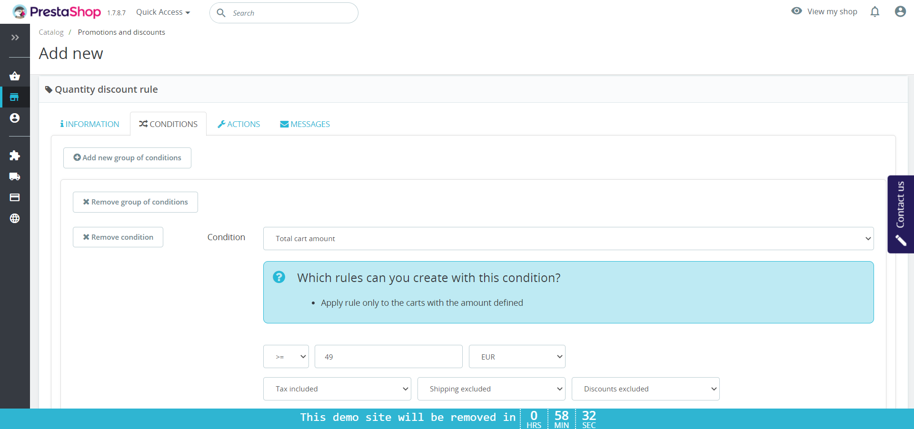Viewport: 914px width, 429px height.
Task: Open the EUR currency dropdown
Action: tap(517, 357)
